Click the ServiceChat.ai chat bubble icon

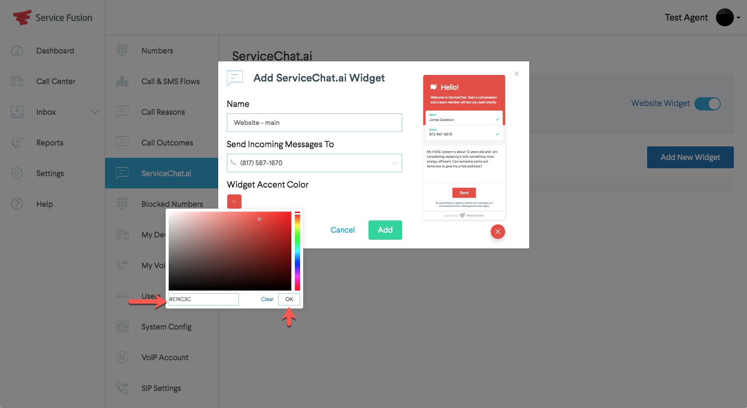(122, 174)
